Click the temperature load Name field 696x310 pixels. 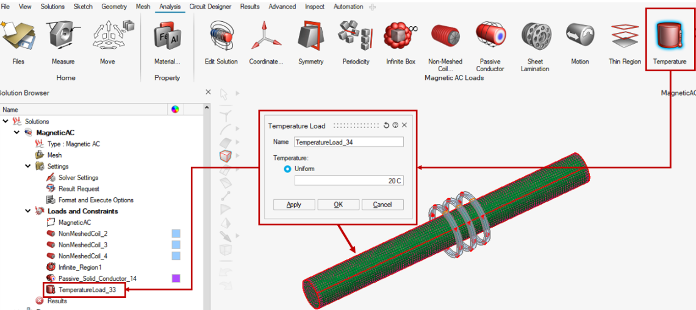coord(348,142)
